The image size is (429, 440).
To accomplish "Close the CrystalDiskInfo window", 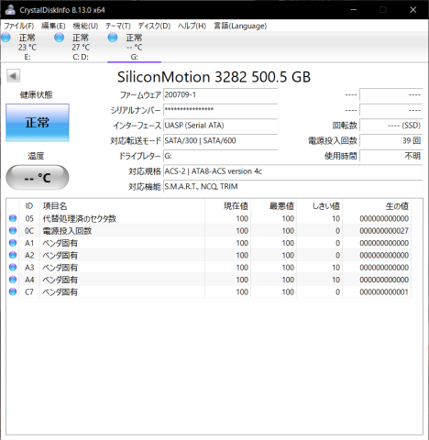I will click(x=412, y=10).
